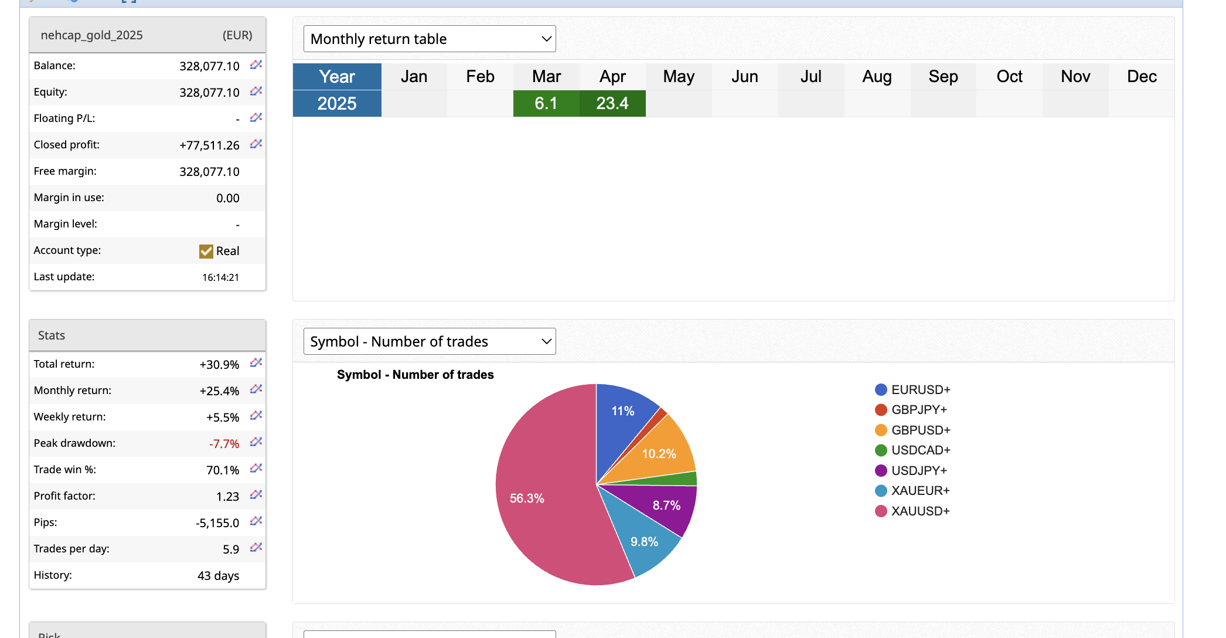Click the Equity chart icon

tap(256, 91)
